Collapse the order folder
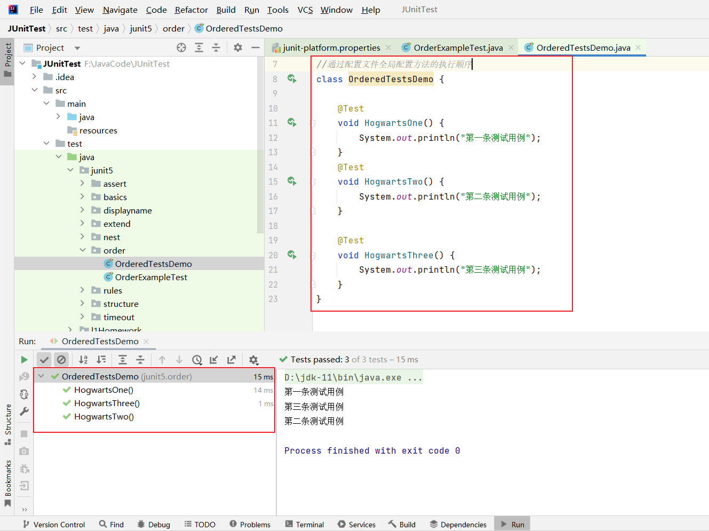Image resolution: width=709 pixels, height=531 pixels. [x=82, y=250]
